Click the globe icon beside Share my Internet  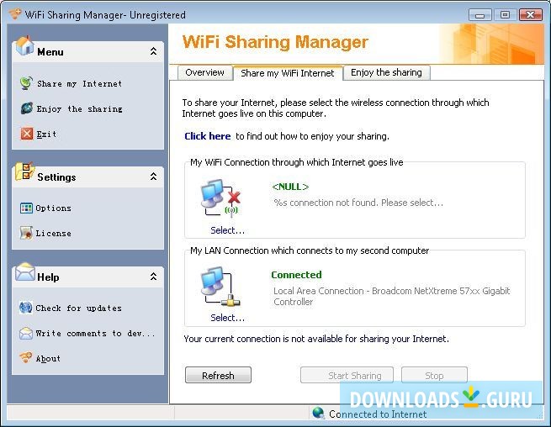coord(26,83)
